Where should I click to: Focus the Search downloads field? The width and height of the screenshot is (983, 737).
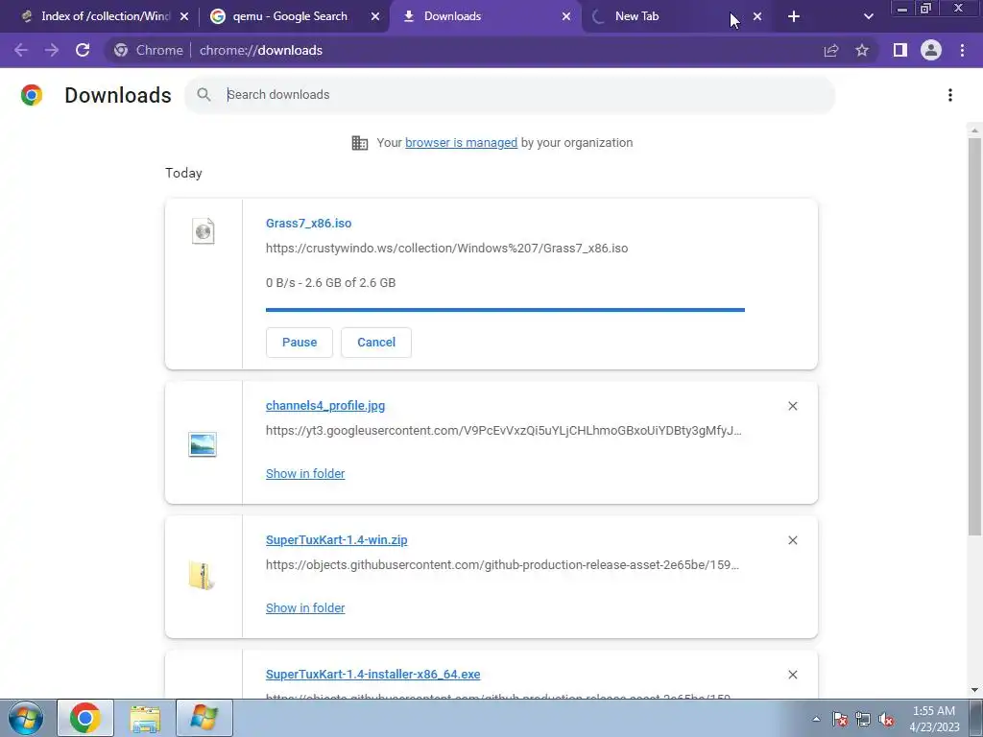(x=510, y=95)
